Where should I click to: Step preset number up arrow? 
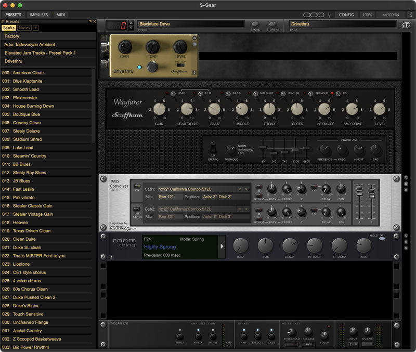pyautogui.click(x=131, y=22)
